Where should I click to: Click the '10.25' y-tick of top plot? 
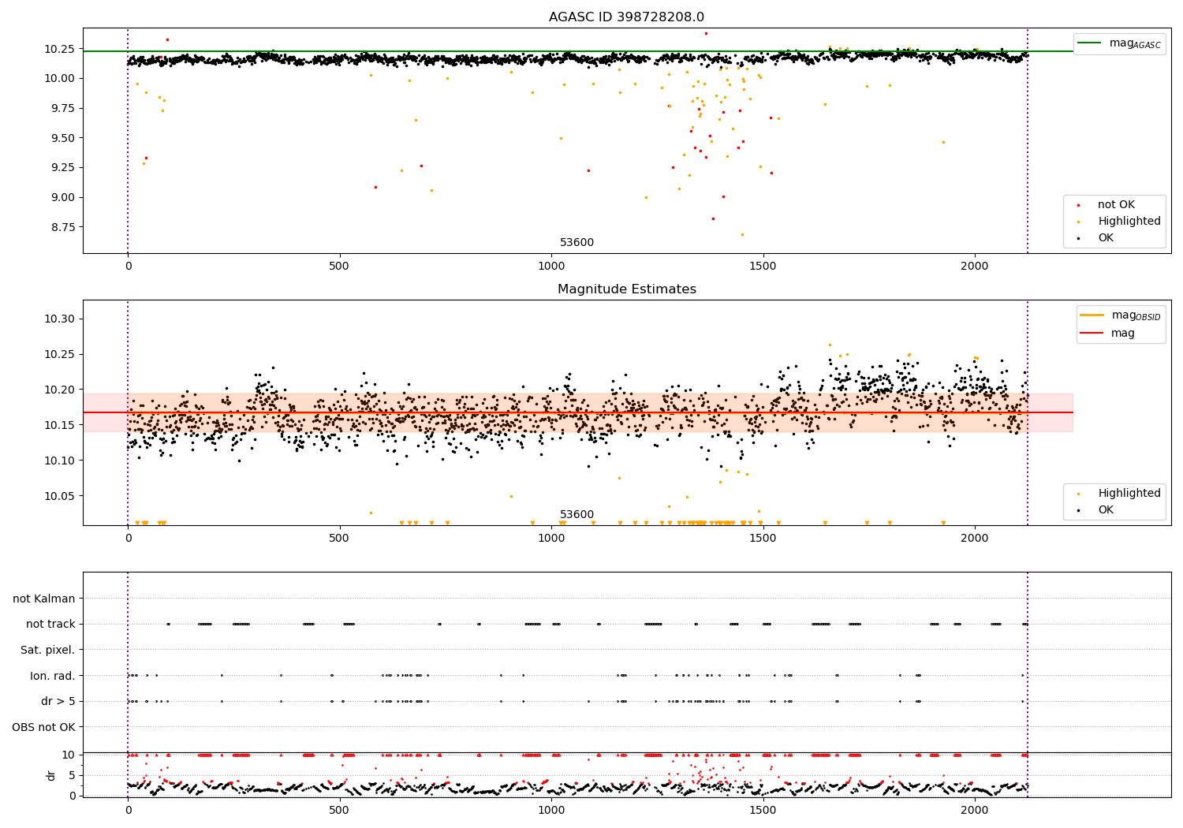click(60, 49)
